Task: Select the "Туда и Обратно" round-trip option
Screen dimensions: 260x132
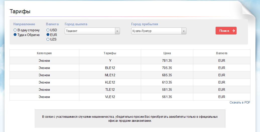Action: coord(15,35)
